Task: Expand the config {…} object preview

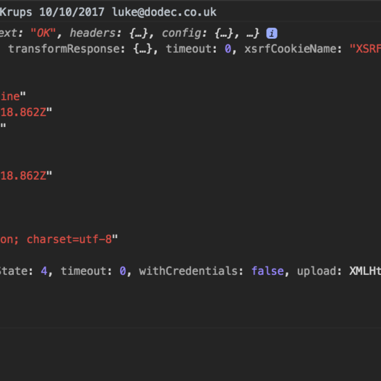Action: click(x=224, y=33)
